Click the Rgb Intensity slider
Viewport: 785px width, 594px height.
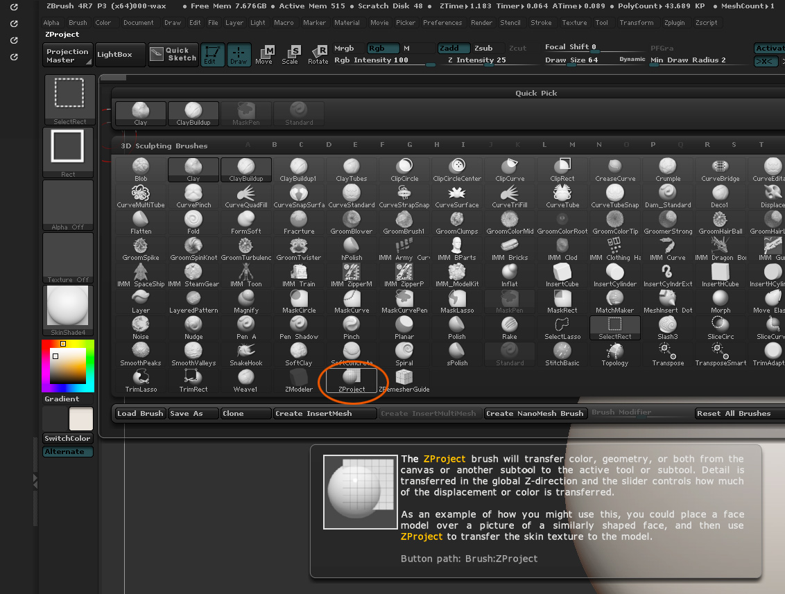(x=384, y=60)
